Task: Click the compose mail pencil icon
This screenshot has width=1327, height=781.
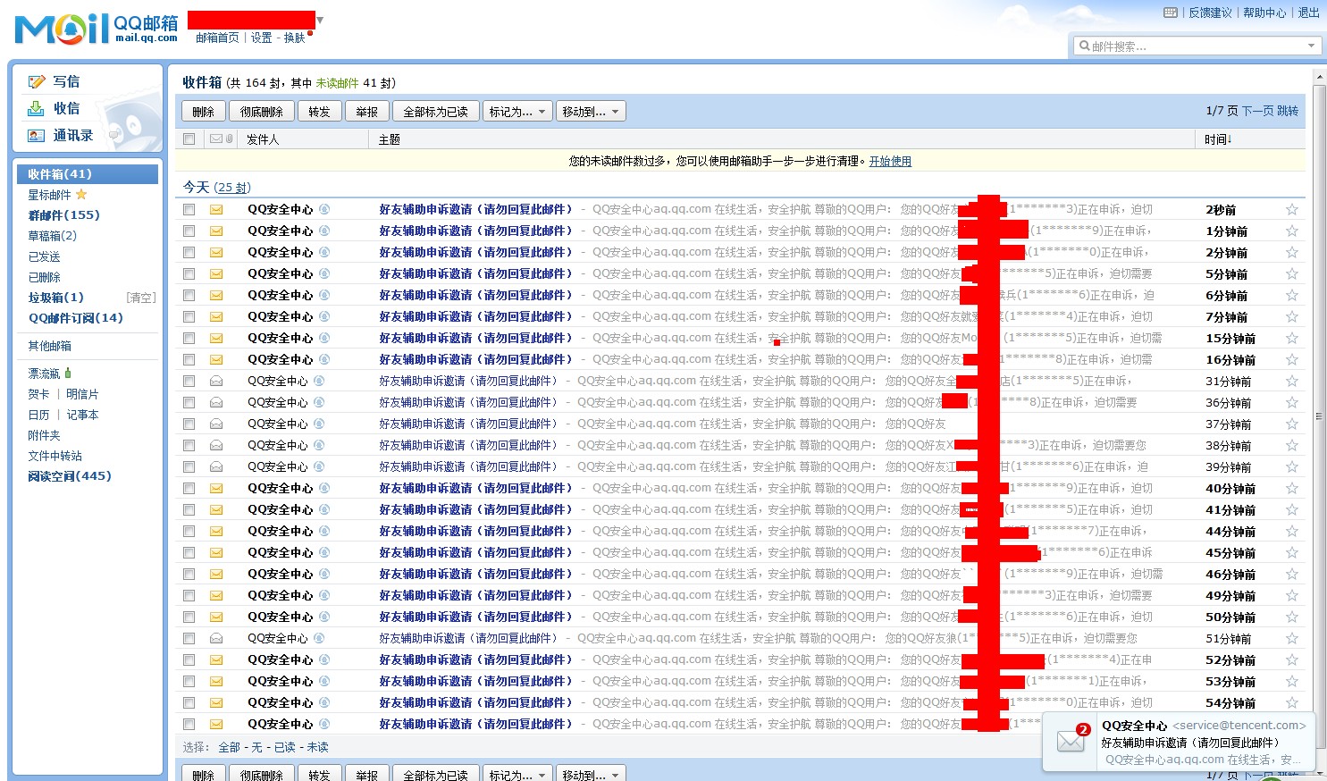Action: point(37,81)
